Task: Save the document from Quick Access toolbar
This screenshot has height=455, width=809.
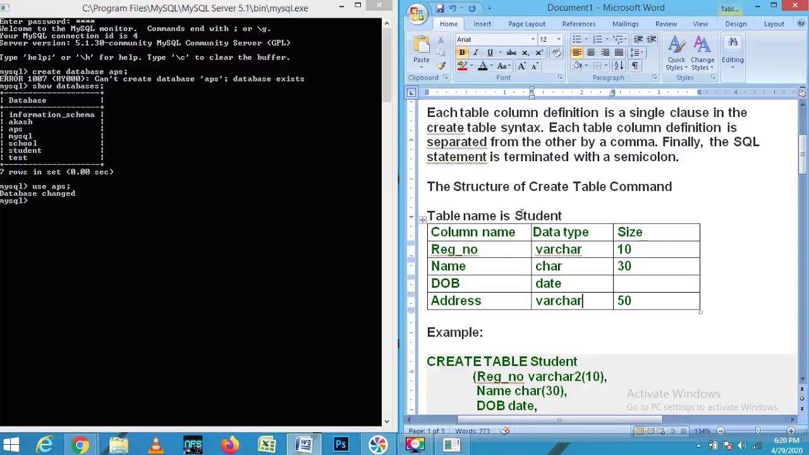Action: pos(439,8)
